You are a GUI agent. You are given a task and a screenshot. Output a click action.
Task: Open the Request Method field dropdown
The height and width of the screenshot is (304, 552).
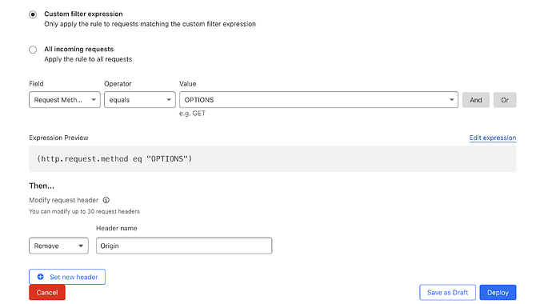click(x=65, y=100)
